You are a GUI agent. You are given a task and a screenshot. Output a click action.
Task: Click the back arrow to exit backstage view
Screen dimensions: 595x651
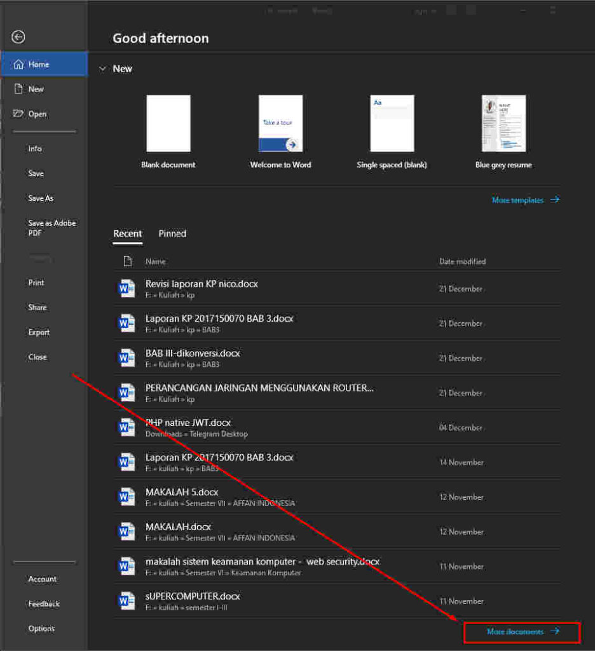coord(18,37)
